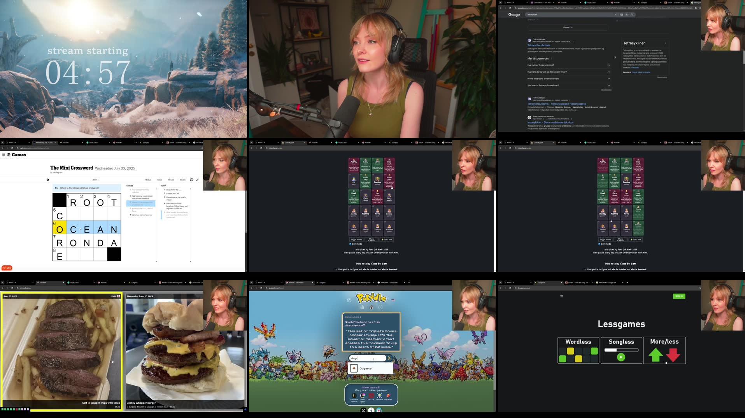The height and width of the screenshot is (418, 745).
Task: Toggle the Dark mode checkbox in the right-hand Clues by Sam window
Action: coord(599,244)
